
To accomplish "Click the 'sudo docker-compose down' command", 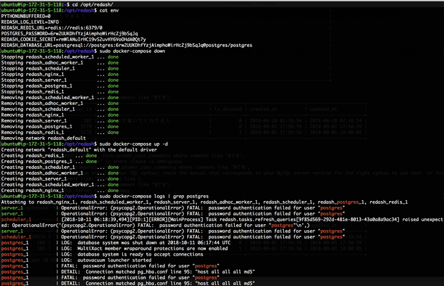I will (133, 51).
